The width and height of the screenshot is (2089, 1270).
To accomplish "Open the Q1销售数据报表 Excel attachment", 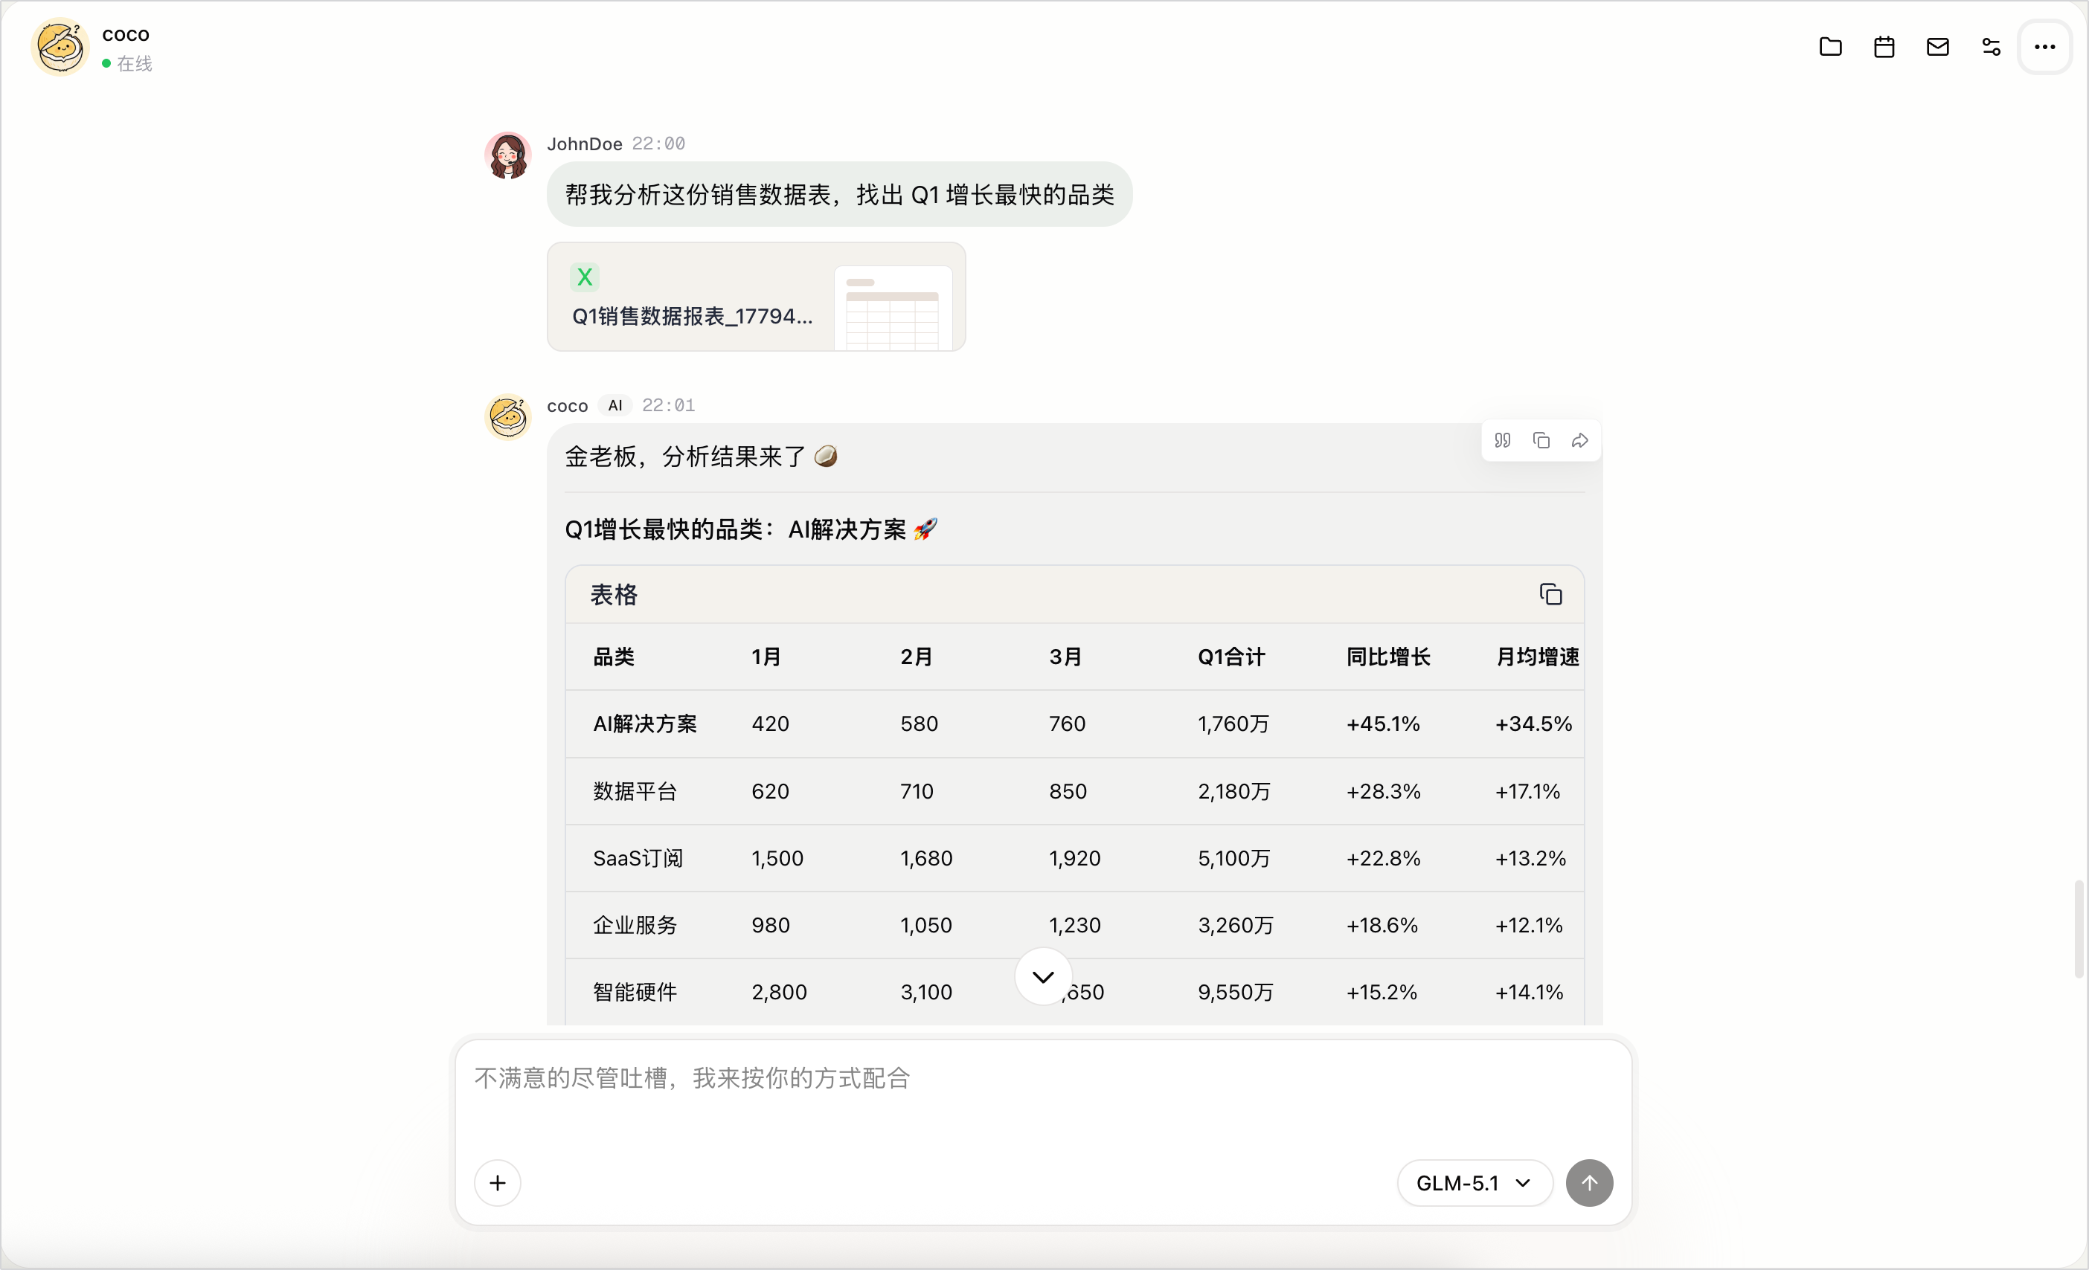I will click(757, 297).
